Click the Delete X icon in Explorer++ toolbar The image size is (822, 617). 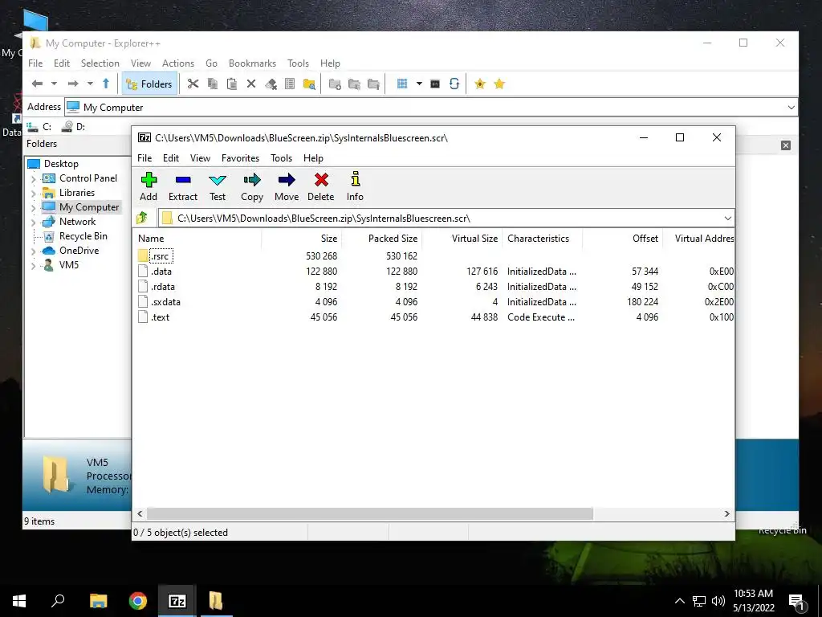pos(251,84)
